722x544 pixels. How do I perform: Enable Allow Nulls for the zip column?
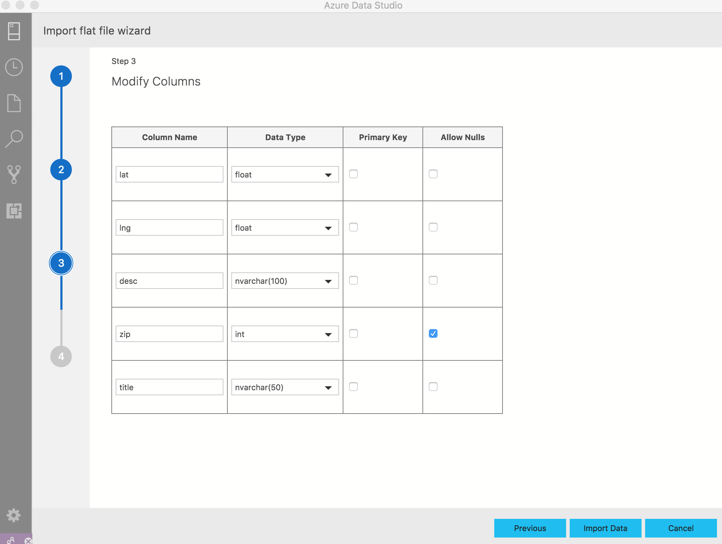pos(433,333)
